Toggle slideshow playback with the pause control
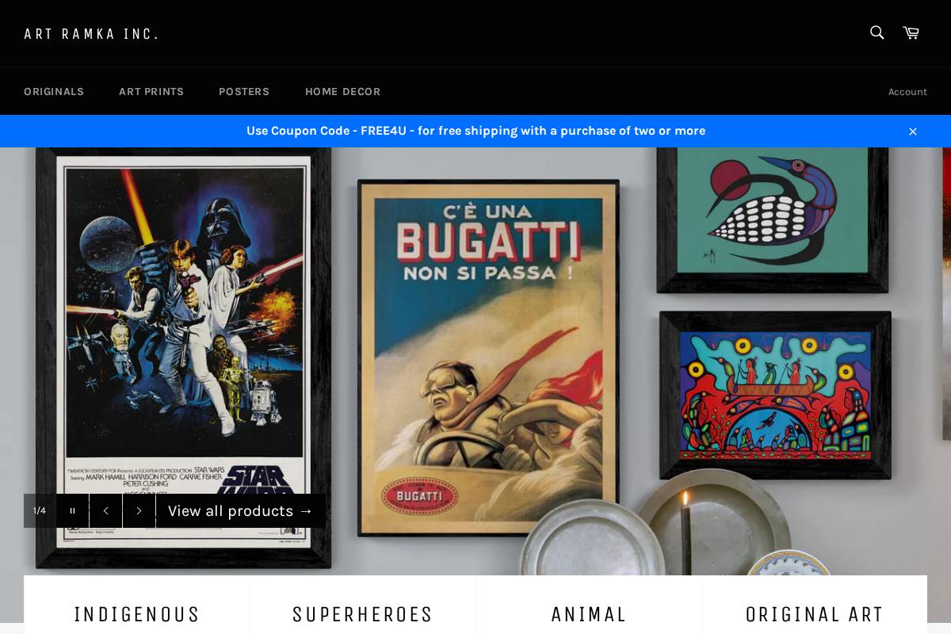Image resolution: width=951 pixels, height=634 pixels. [72, 510]
